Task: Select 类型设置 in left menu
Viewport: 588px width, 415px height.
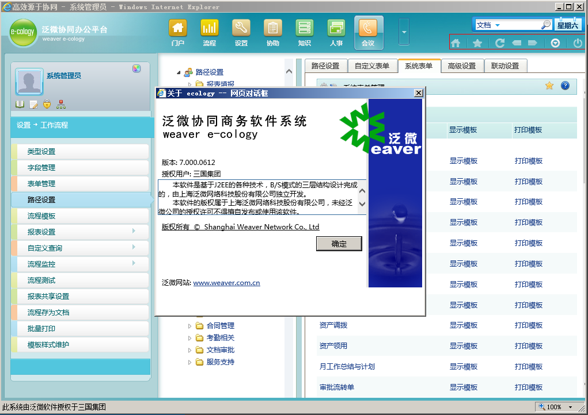Action: point(80,152)
